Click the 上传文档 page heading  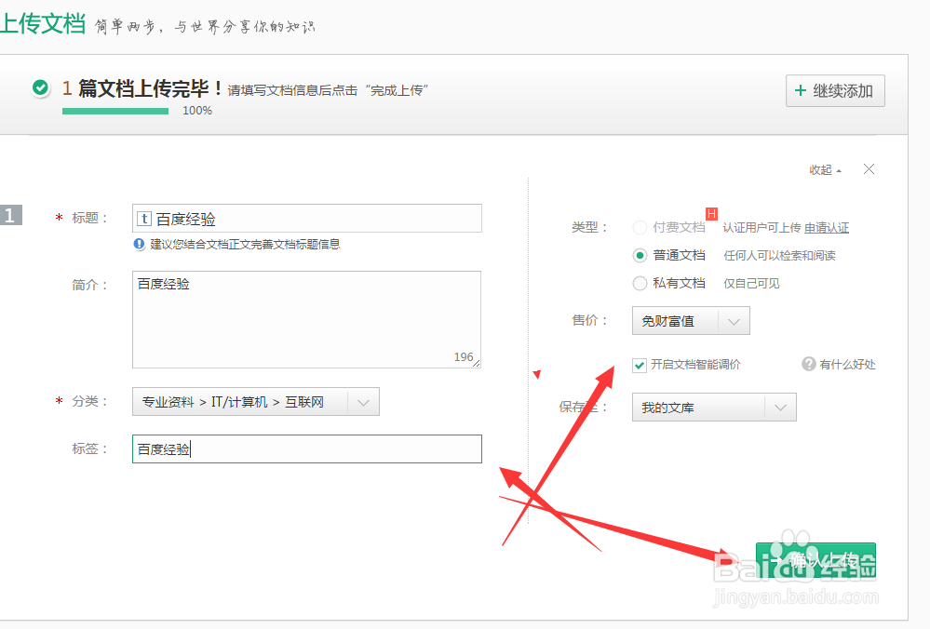[43, 23]
